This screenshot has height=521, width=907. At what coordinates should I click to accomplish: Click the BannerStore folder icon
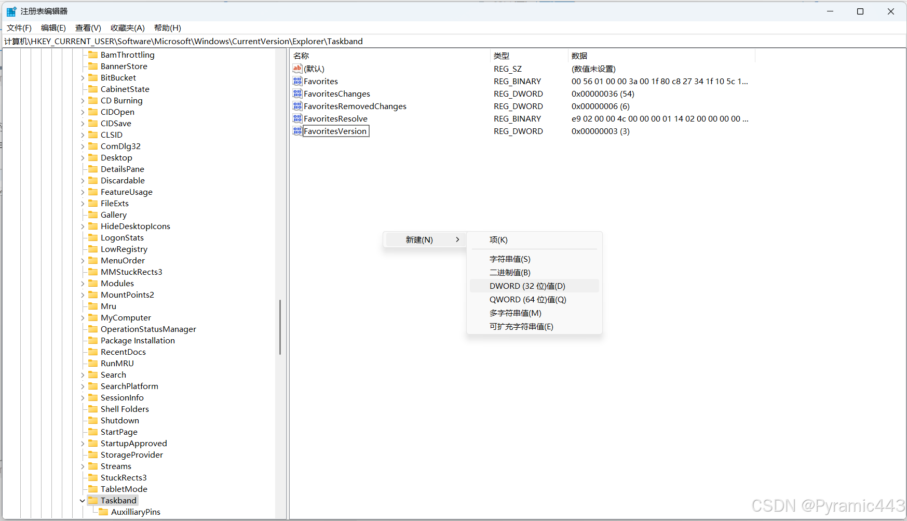(93, 66)
